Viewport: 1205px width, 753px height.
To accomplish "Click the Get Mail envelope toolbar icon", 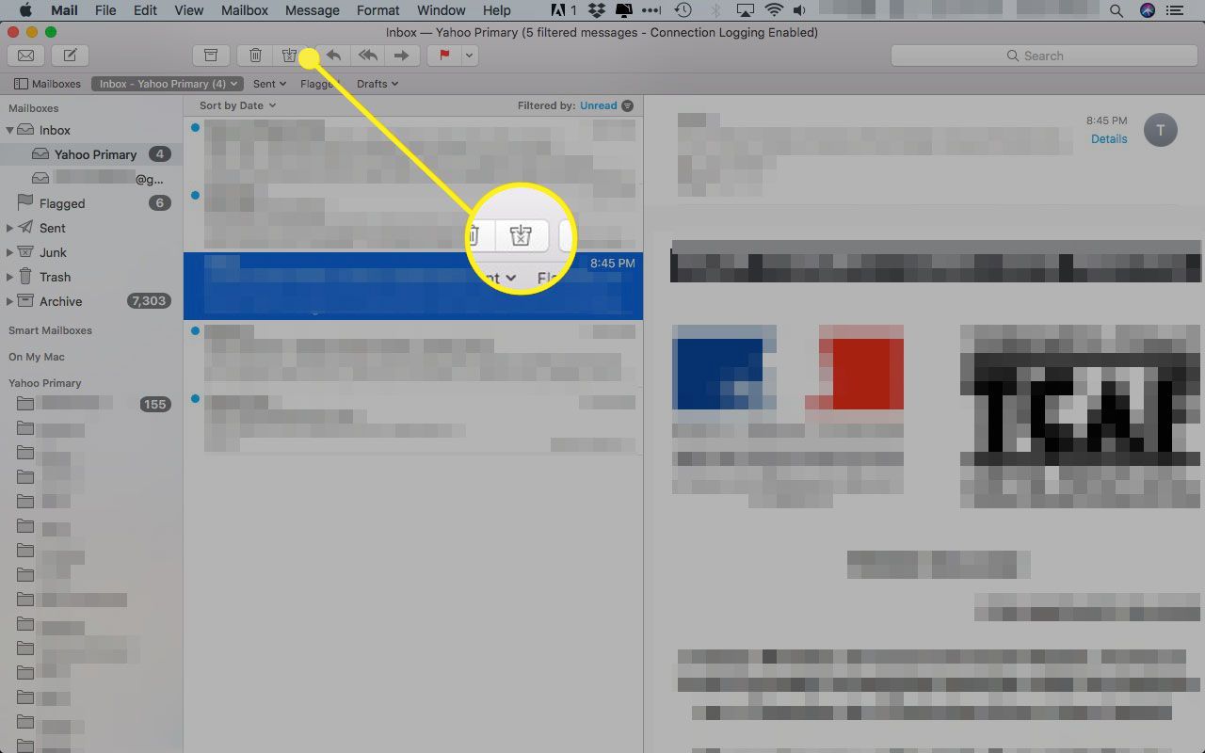I will point(25,56).
